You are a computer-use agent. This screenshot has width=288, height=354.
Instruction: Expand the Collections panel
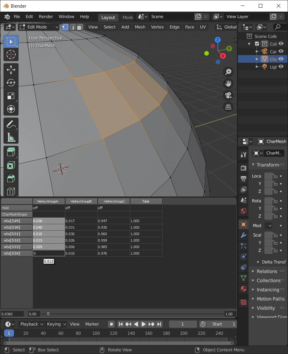268,280
